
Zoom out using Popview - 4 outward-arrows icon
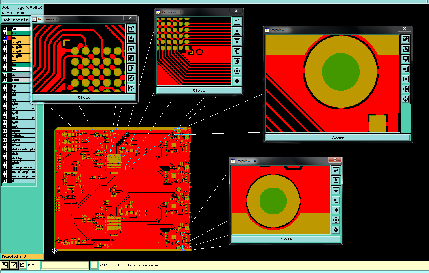point(336,230)
